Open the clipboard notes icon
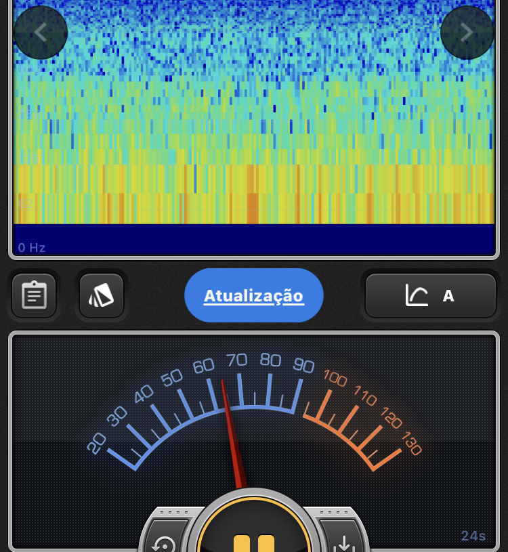This screenshot has width=508, height=552. click(x=34, y=295)
